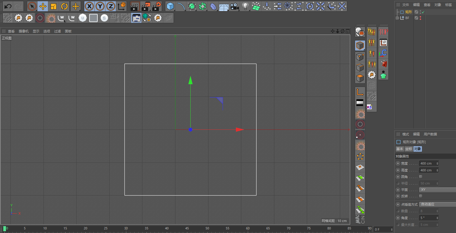Open the spline pen tool

click(x=181, y=6)
